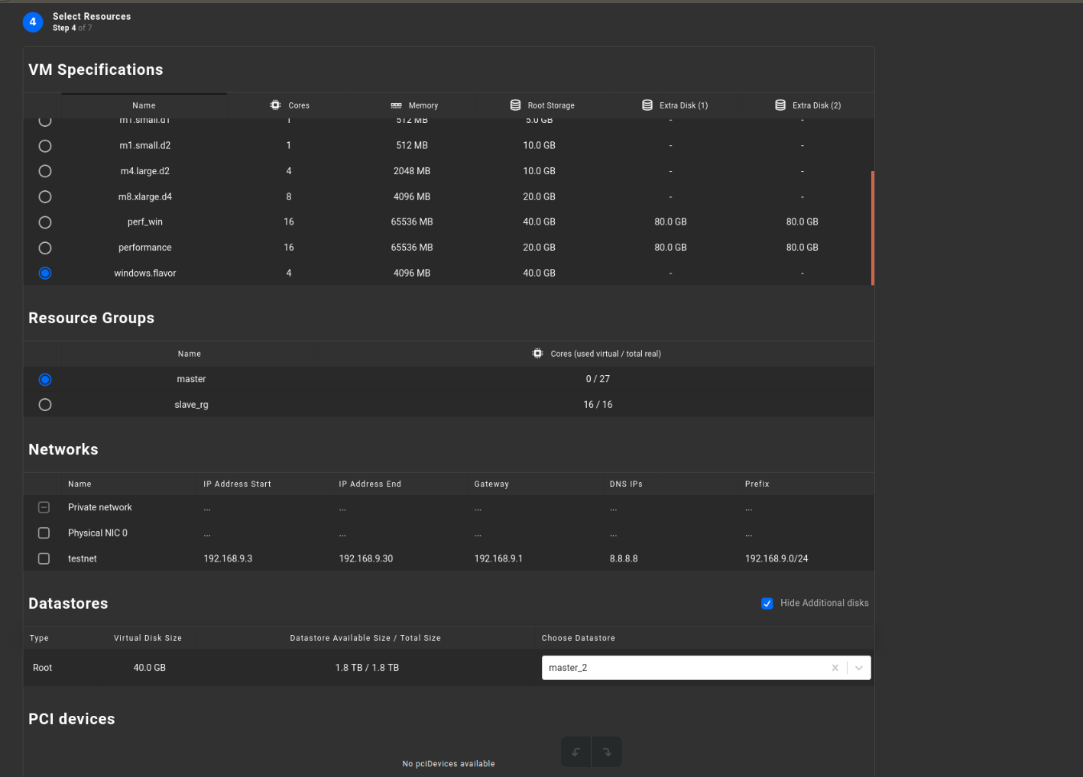Sort VM Specifications by Name column
Viewport: 1083px width, 777px height.
pos(144,105)
